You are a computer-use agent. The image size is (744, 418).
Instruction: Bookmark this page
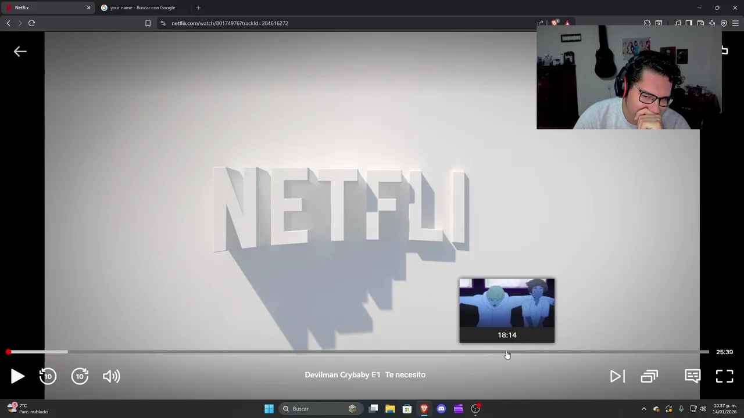[x=148, y=23]
